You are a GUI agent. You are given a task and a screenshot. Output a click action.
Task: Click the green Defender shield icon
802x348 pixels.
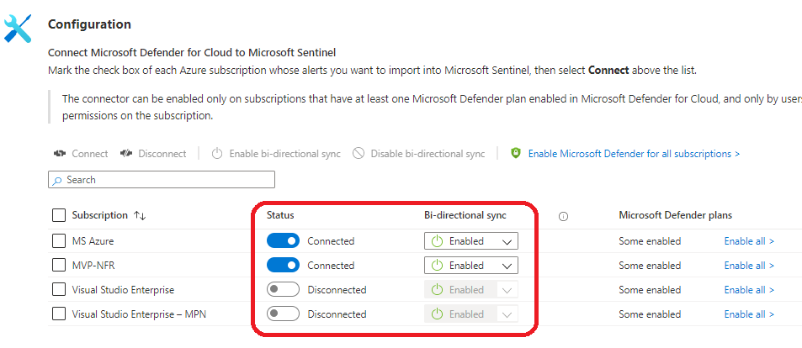[x=516, y=154]
